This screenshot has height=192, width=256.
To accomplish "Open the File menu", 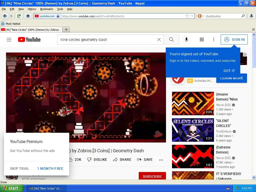I will (4, 9).
